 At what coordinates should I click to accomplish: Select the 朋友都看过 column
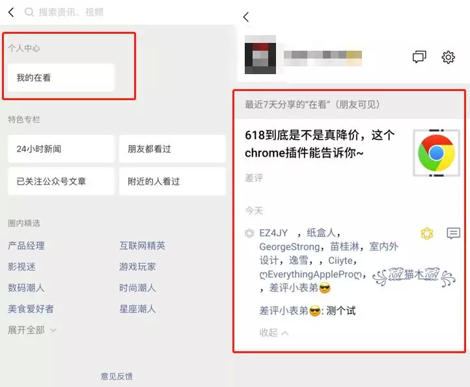click(172, 149)
